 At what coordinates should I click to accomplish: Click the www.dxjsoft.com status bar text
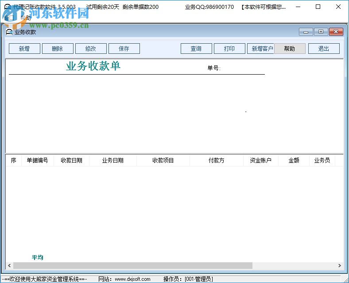tap(132, 279)
